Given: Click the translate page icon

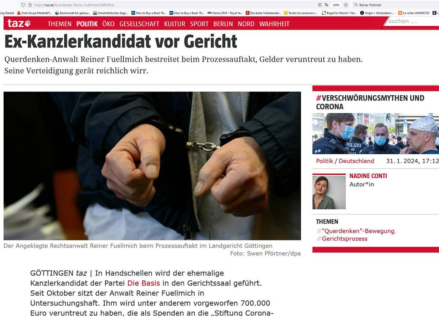Looking at the screenshot, I should [326, 5].
